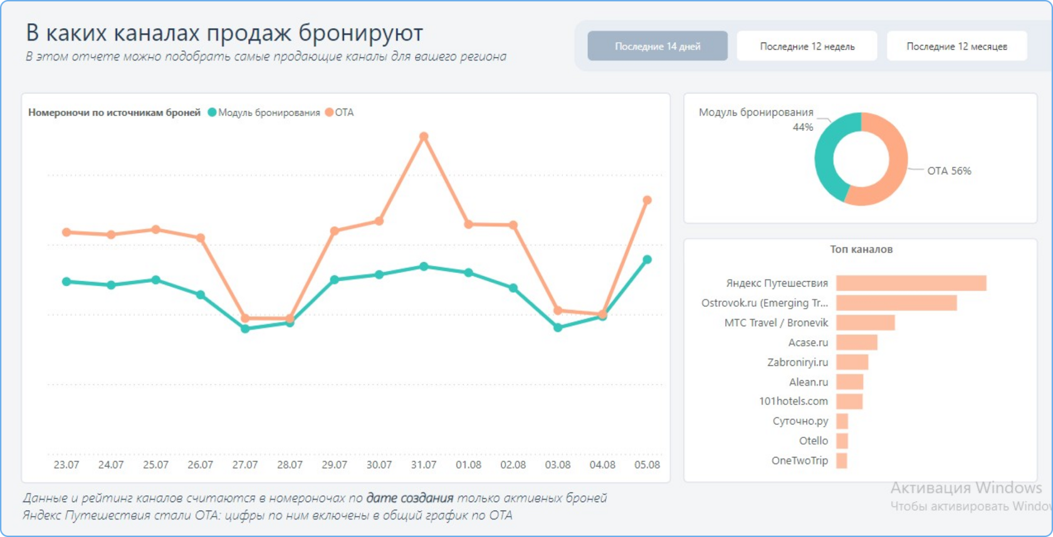Click the OTA data point on 27.07

(x=245, y=318)
